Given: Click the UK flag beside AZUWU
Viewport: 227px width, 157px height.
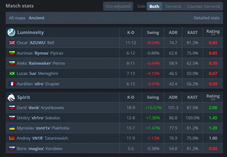Looking at the screenshot, I should (12, 43).
